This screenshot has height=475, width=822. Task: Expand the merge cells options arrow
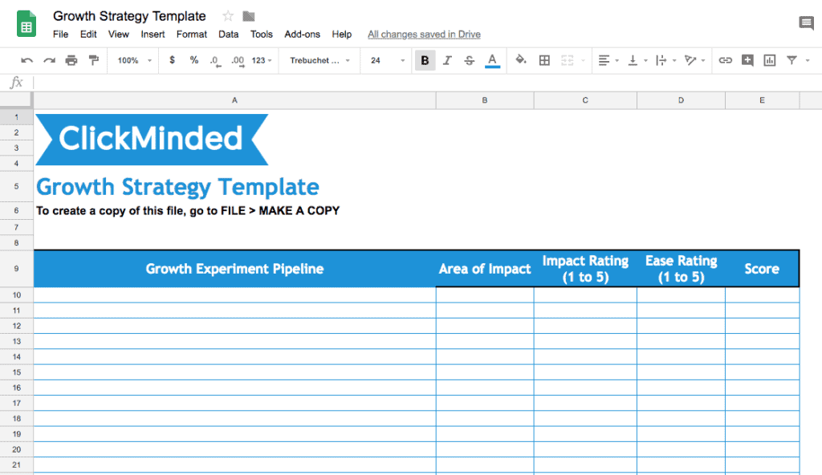click(583, 60)
